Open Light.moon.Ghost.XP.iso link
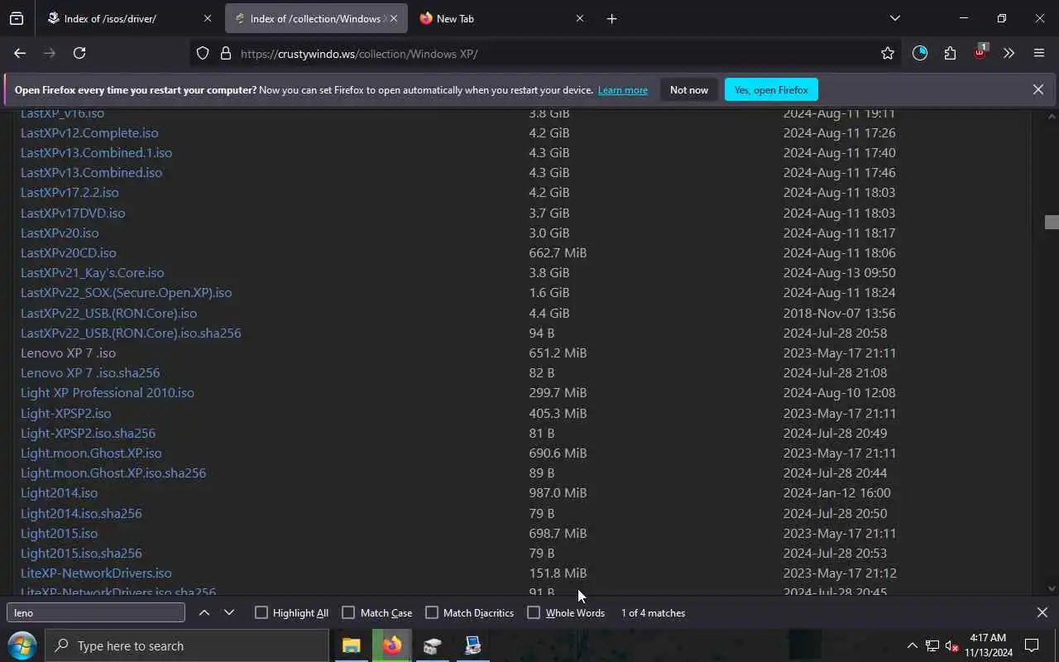The height and width of the screenshot is (662, 1059). coord(91,453)
